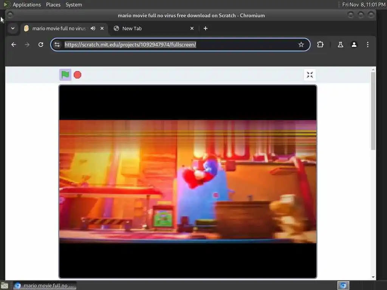This screenshot has height=290, width=387.
Task: Click the scroll down arrow on the page scrollbar
Action: (x=373, y=277)
